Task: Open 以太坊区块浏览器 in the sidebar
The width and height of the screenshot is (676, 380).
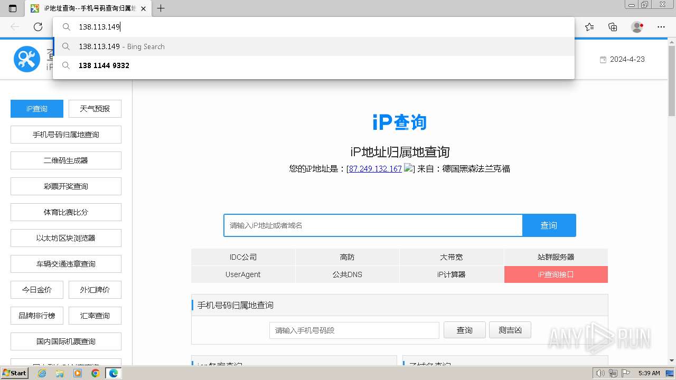Action: pos(66,238)
